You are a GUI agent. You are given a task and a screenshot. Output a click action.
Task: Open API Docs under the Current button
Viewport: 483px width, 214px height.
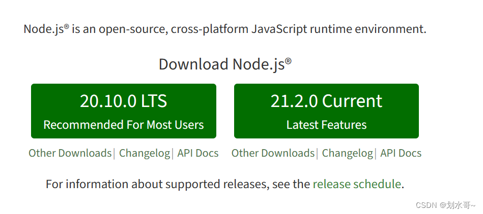click(401, 153)
